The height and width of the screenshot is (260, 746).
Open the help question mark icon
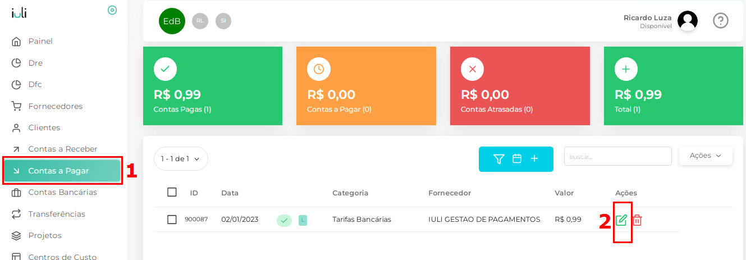pos(721,21)
